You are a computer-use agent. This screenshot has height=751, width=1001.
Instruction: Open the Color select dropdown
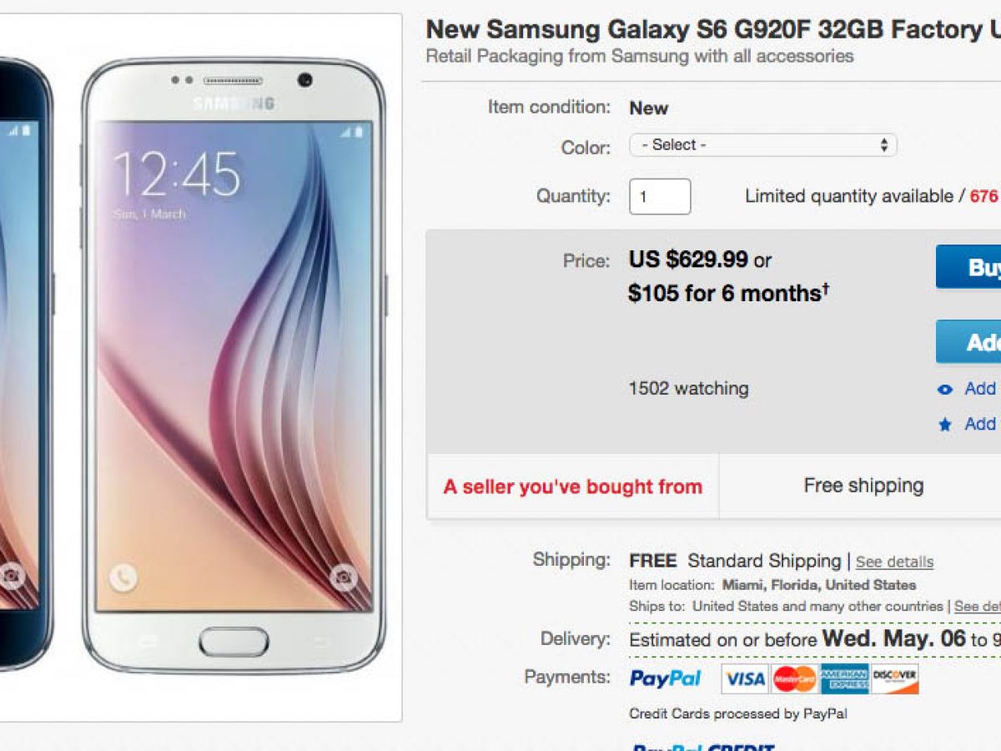pos(762,145)
